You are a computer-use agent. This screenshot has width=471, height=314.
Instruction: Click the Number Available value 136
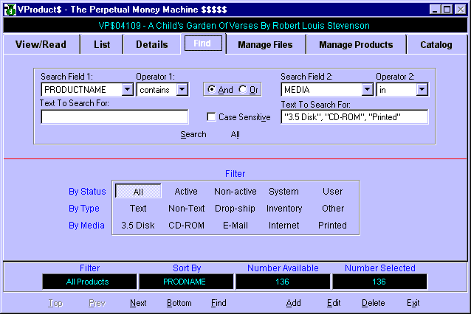coord(283,282)
